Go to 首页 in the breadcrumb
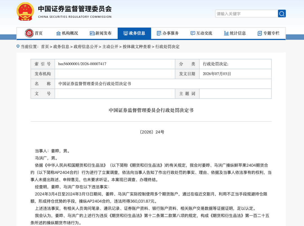Screen dimensions: 304x226 click(x=45, y=46)
